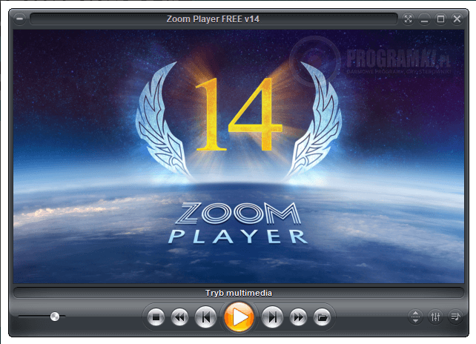Close the Zoom Player window
Screen dimensions: 476x344
point(457,19)
